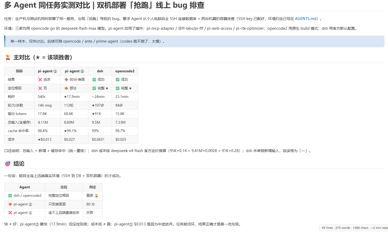Click green check in opencode2 结果 cell

coord(118,79)
